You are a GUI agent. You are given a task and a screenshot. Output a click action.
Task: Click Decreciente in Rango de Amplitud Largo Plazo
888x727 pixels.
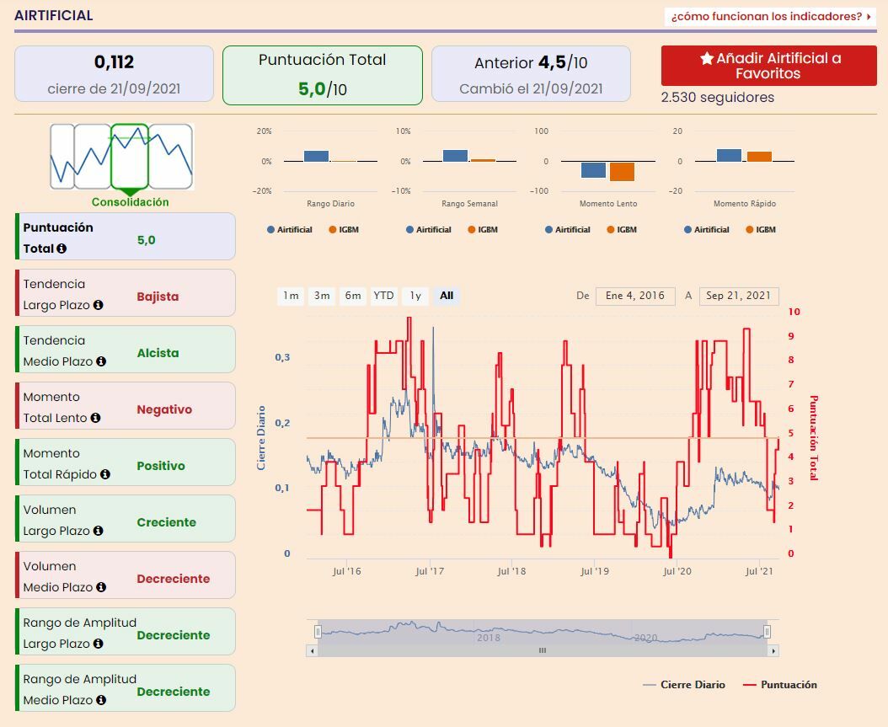pyautogui.click(x=174, y=636)
